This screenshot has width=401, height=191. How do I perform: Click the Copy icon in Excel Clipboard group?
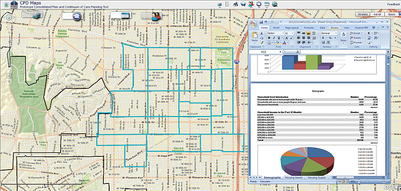(262, 38)
